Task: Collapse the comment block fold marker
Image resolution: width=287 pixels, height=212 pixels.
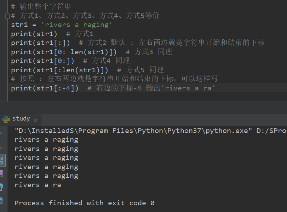Action: pos(7,16)
